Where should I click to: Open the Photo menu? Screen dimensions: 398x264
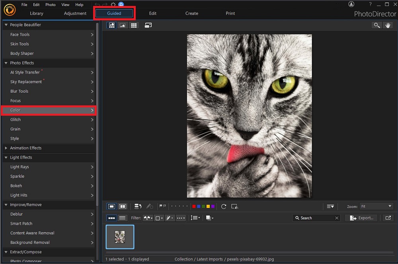click(50, 4)
